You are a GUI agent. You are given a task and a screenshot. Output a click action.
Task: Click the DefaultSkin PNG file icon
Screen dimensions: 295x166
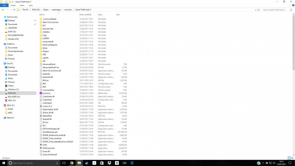tap(41, 116)
